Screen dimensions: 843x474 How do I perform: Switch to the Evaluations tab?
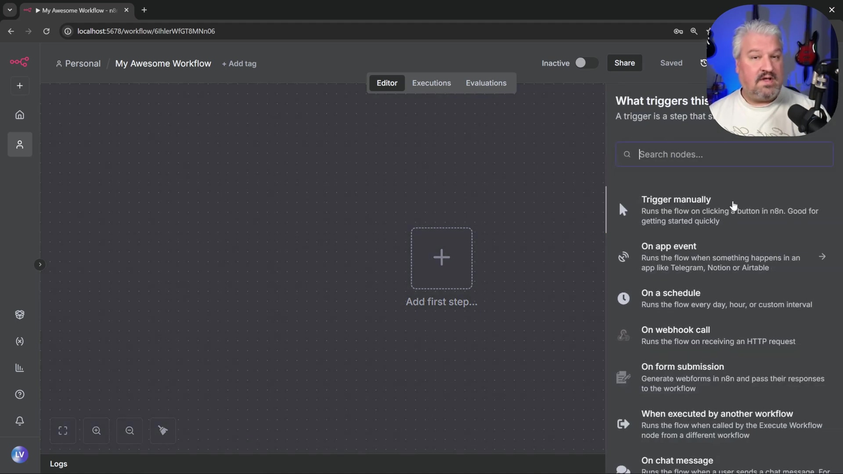click(486, 83)
